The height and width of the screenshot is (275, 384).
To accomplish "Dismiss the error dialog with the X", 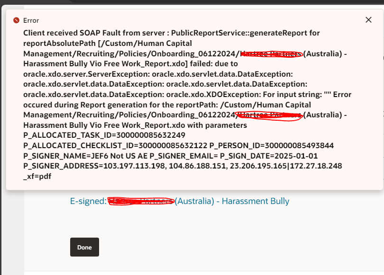I will [x=368, y=20].
